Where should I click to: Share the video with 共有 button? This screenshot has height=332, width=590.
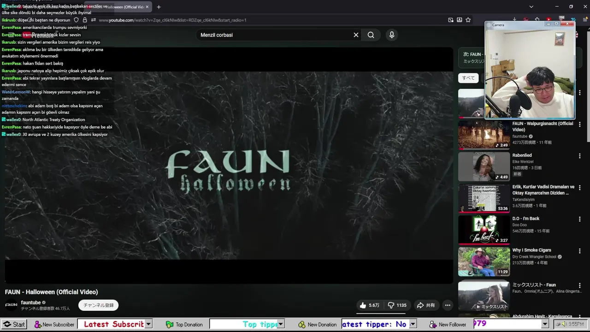click(426, 305)
